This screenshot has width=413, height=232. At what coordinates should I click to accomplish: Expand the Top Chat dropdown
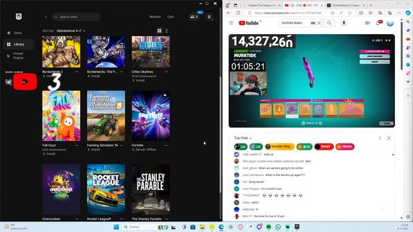[x=243, y=138]
